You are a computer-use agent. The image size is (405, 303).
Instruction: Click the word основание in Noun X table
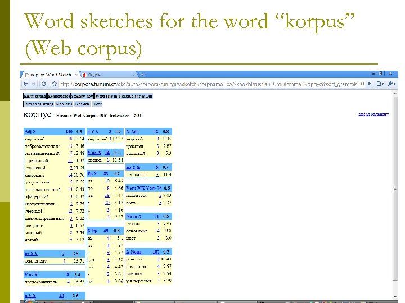[137, 231]
